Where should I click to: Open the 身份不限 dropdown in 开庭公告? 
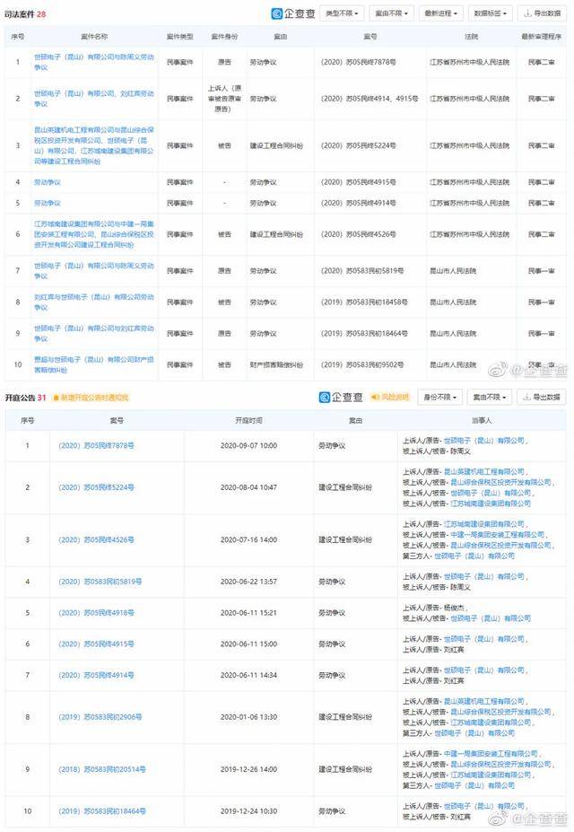(439, 397)
